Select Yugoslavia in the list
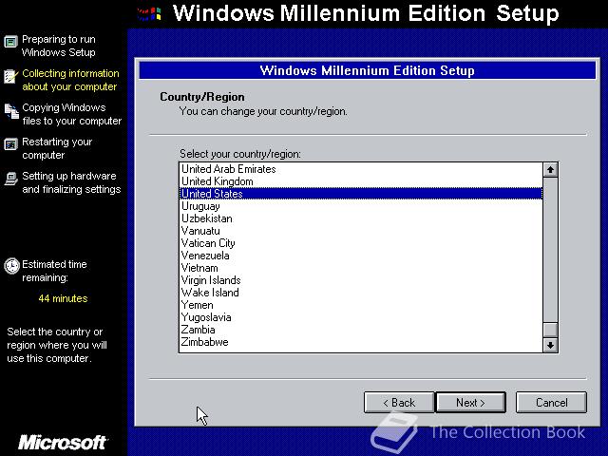The height and width of the screenshot is (456, 608). point(361,317)
